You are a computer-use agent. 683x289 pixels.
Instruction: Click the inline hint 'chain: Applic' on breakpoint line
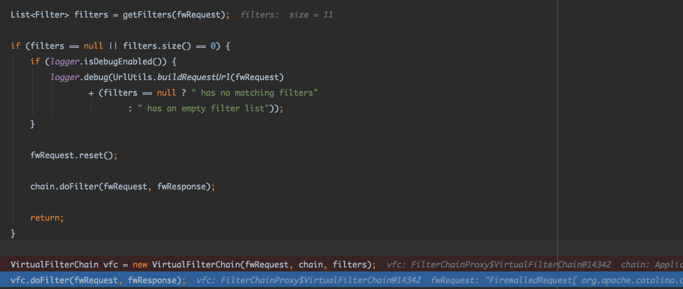click(652, 265)
